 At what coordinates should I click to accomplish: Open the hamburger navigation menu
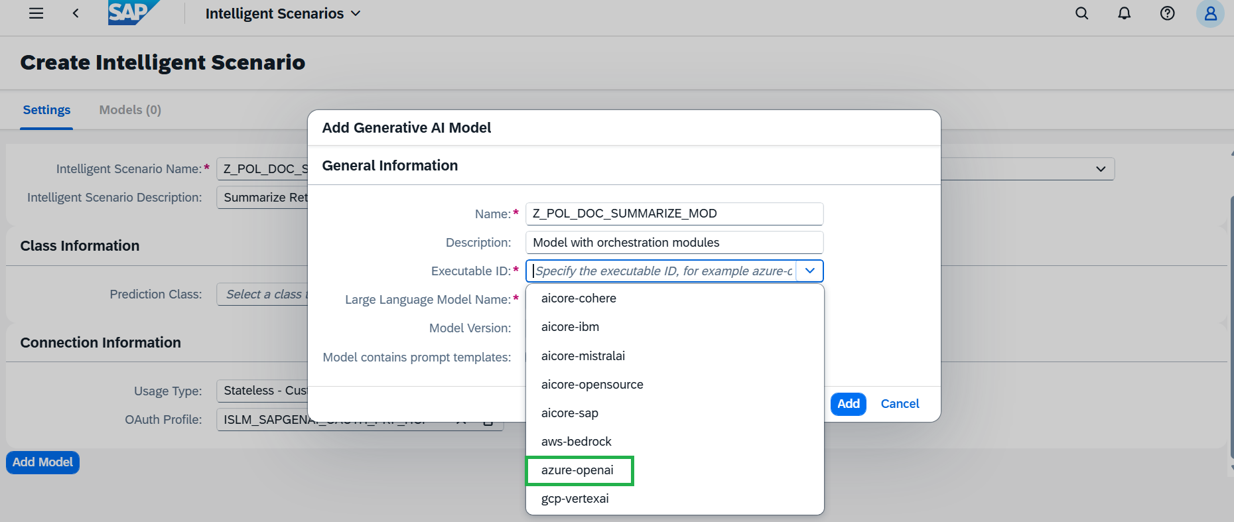(36, 13)
